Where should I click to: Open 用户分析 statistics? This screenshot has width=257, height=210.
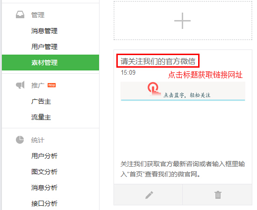pos(44,156)
